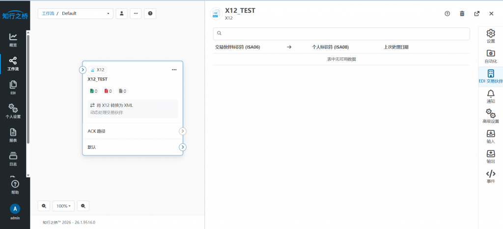Click the trading partner search field
The width and height of the screenshot is (503, 229).
pyautogui.click(x=341, y=33)
